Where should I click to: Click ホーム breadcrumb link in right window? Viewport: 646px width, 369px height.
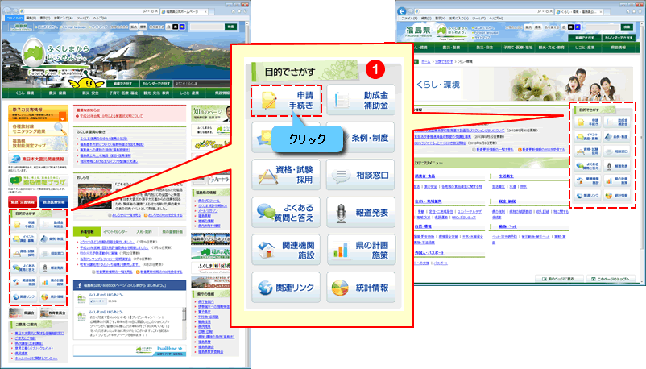pos(426,61)
